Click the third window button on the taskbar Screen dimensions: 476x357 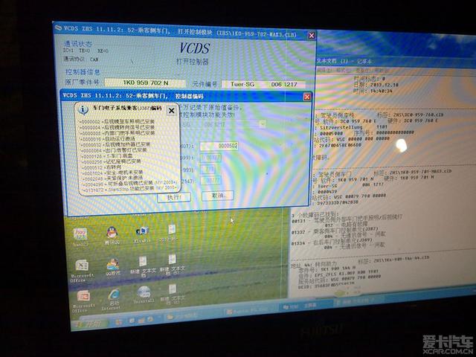pyautogui.click(x=305, y=306)
